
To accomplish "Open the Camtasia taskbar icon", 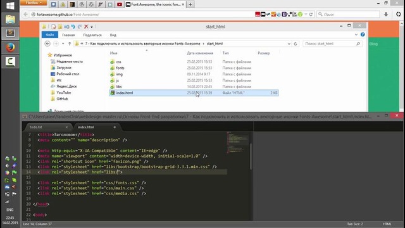I will [x=10, y=62].
